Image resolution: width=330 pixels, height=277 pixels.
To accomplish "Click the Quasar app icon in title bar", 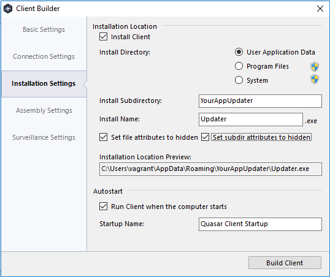I will [x=8, y=9].
